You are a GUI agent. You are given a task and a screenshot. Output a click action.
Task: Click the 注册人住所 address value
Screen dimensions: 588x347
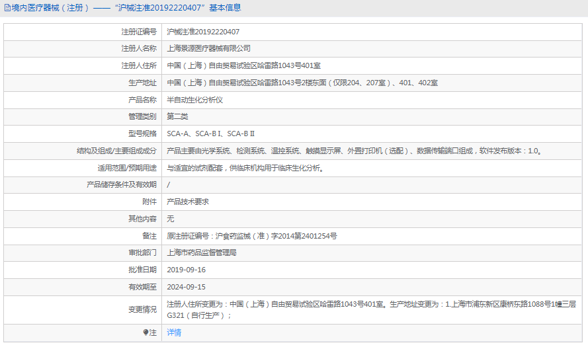pyautogui.click(x=243, y=65)
